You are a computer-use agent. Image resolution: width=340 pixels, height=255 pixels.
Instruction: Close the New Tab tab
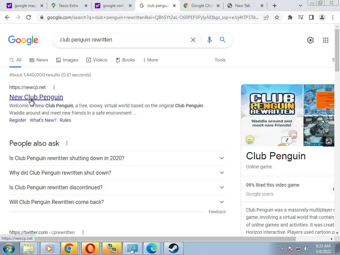coord(262,6)
